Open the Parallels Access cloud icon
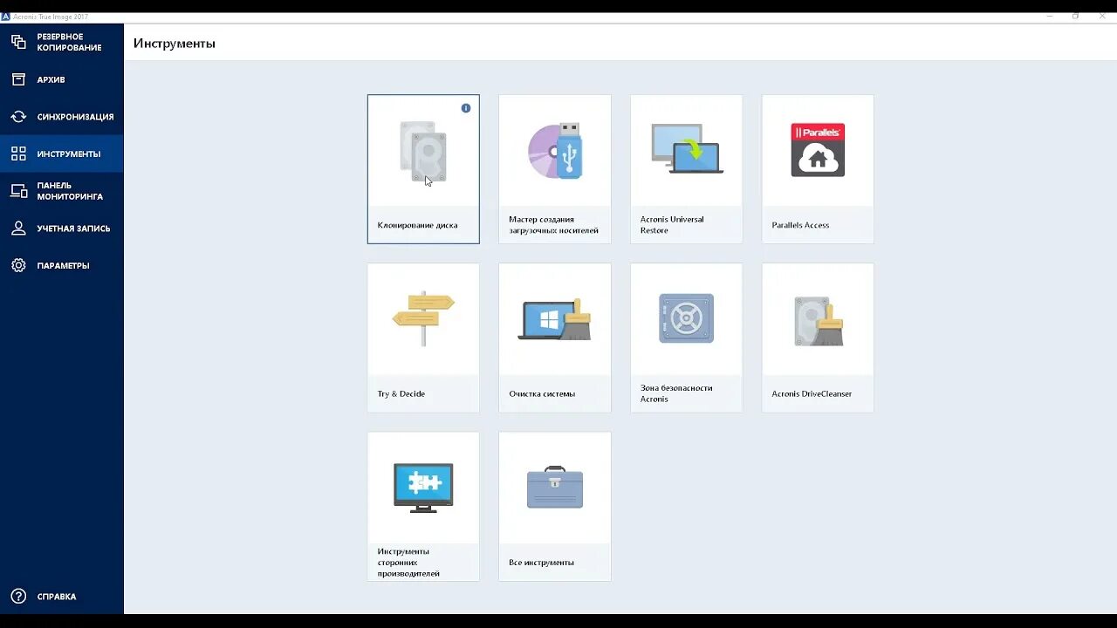 point(818,150)
